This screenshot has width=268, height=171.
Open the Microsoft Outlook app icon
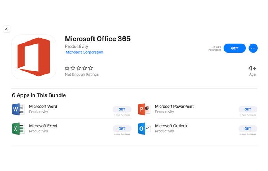coord(144,128)
